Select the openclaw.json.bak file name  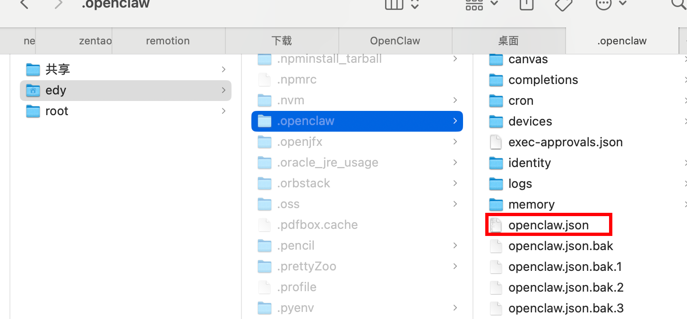coord(561,246)
